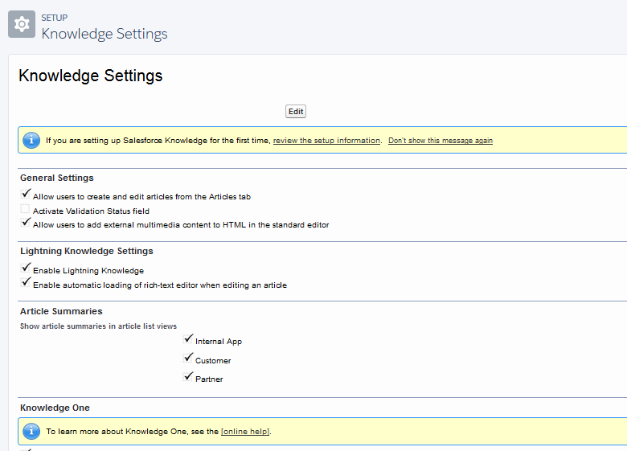Uncheck the Enable Lightning Knowledge checkbox
Screen dimensions: 627x451
point(26,269)
